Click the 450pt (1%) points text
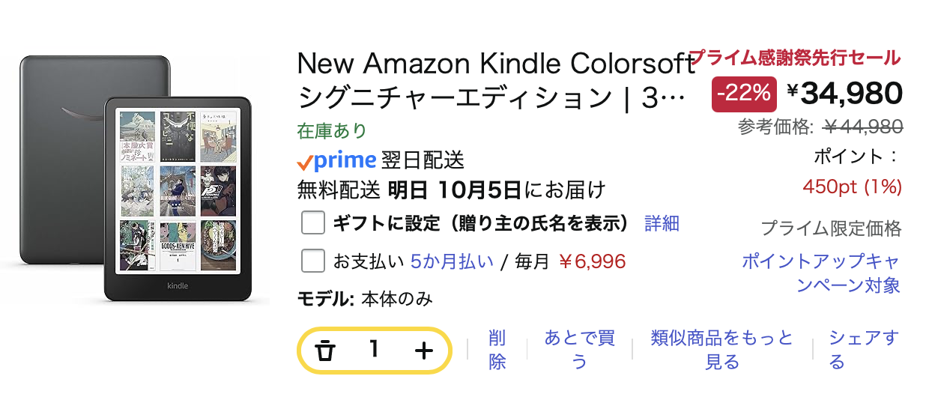 point(852,187)
